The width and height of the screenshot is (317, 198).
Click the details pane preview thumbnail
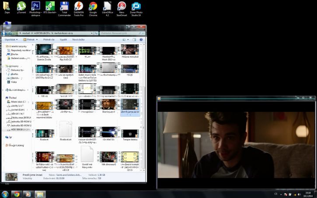point(11,177)
